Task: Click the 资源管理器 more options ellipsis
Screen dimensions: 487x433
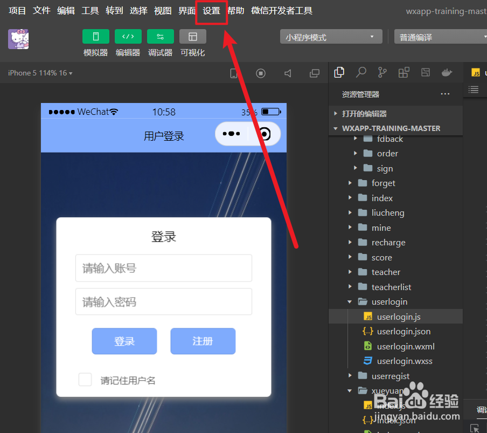Action: point(445,94)
